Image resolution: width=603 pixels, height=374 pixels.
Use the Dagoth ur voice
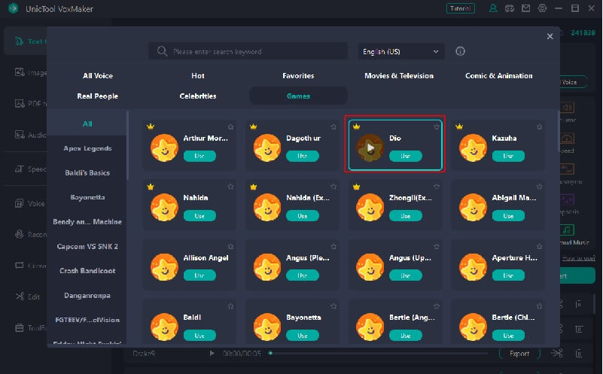pyautogui.click(x=303, y=156)
